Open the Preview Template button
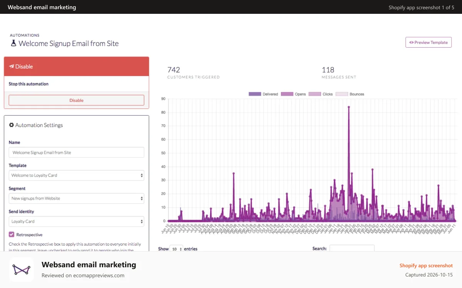Screen dimensions: 462x288 [x=429, y=43]
